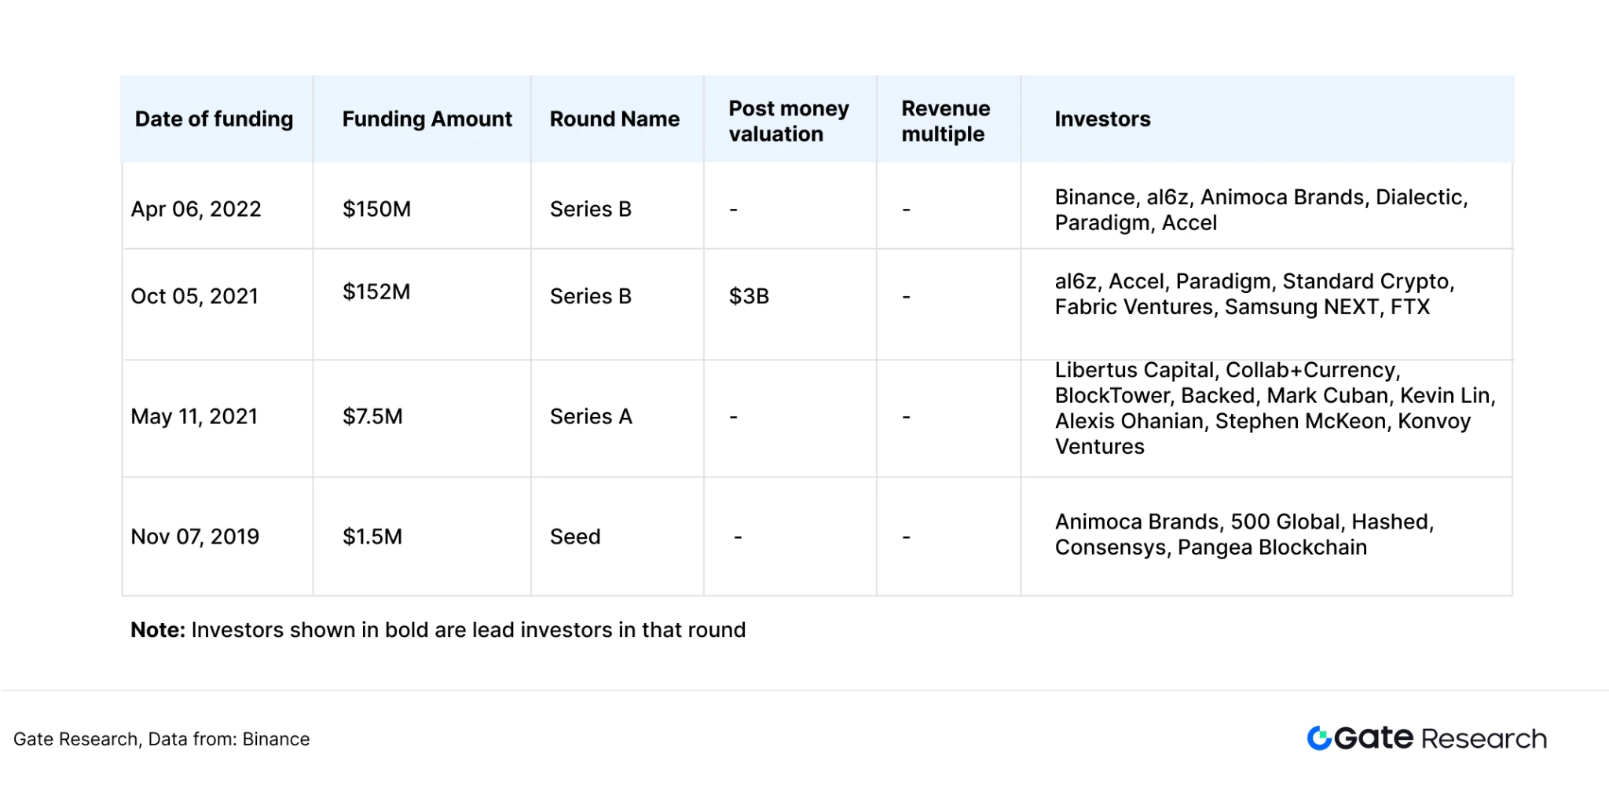This screenshot has width=1609, height=787.
Task: Select the $150M funding amount cell
Action: (376, 210)
